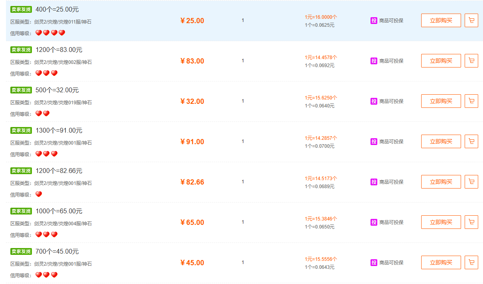Click cart icon for 1200个=83.00元 listing
Screen dimensions: 483x284
click(471, 61)
